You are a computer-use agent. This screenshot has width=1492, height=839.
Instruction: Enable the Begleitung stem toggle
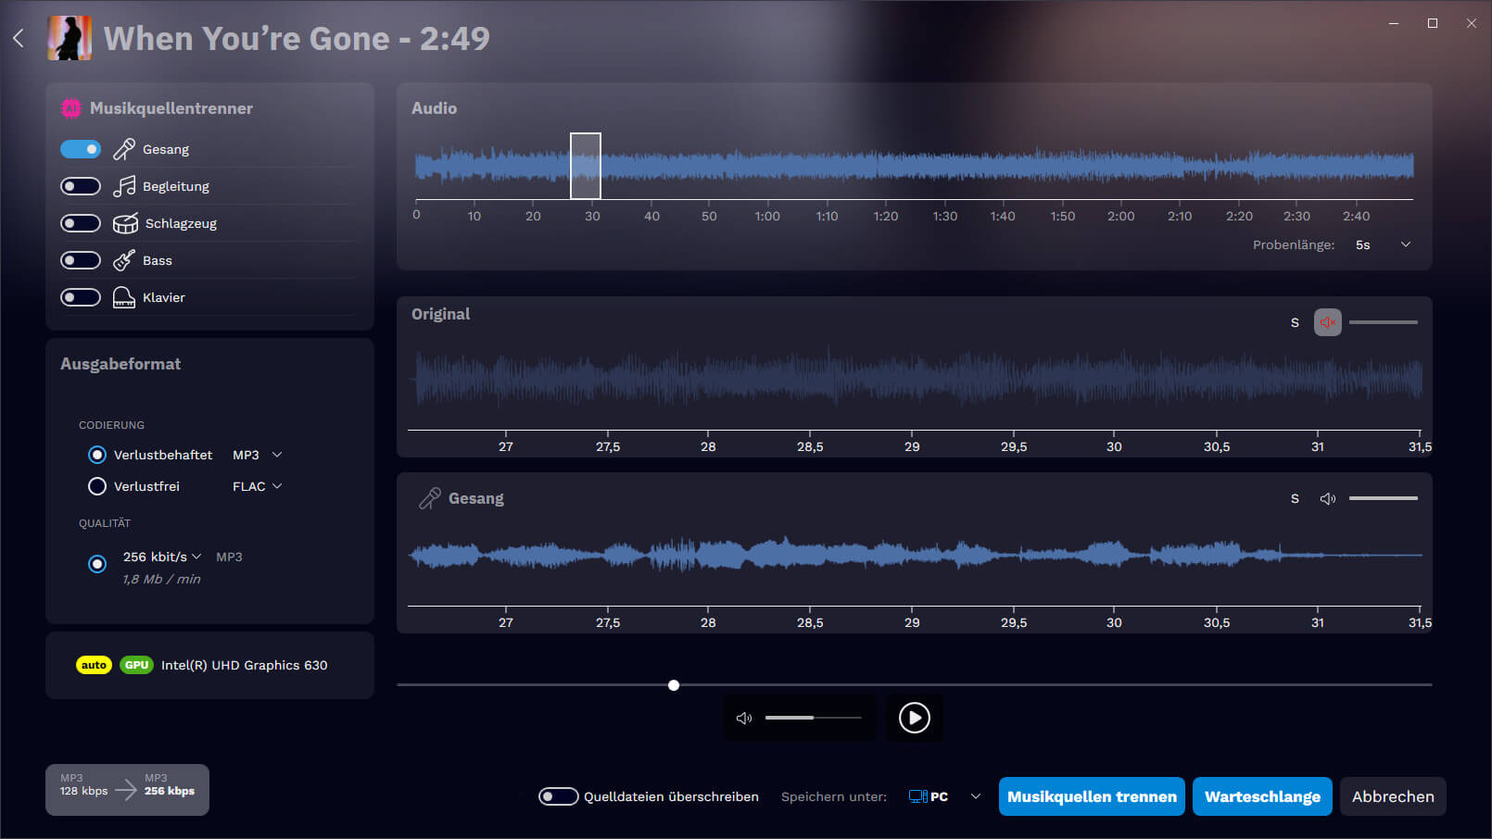(x=81, y=186)
